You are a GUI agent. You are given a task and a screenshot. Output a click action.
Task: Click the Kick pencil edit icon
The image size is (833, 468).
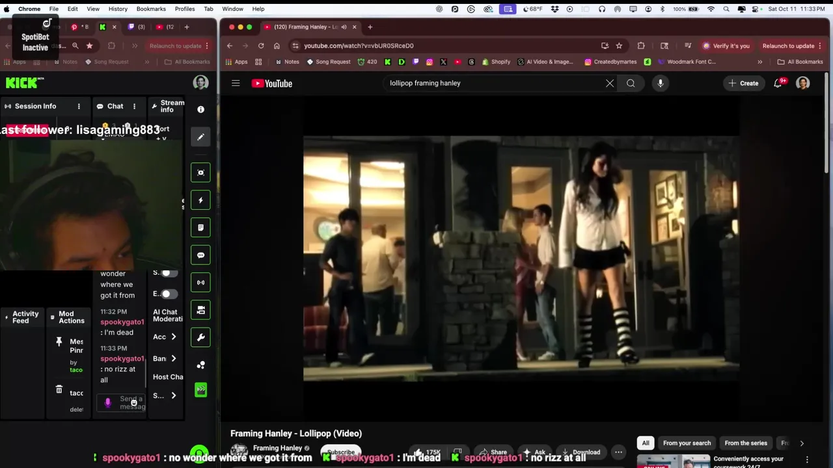point(200,137)
